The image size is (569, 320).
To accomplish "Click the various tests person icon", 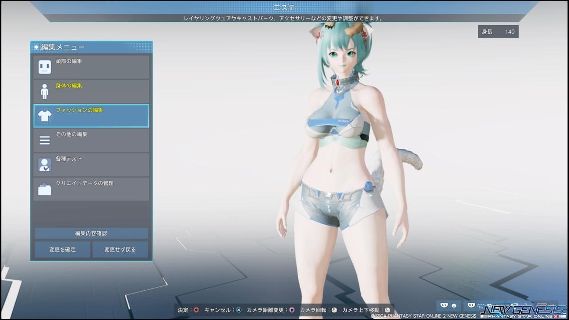I will pos(45,165).
